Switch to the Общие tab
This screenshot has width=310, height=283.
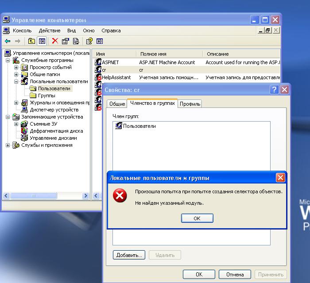tap(117, 104)
